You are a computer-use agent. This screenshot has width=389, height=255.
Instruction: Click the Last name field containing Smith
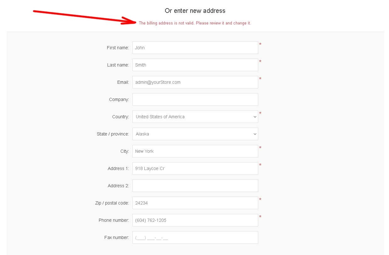coord(195,65)
